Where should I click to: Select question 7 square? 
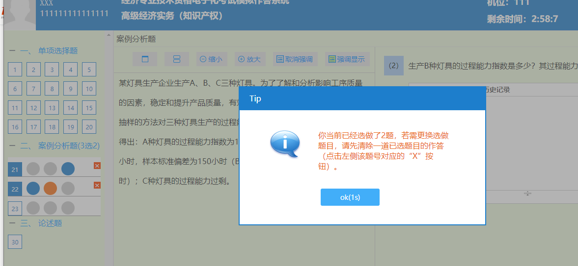33,89
